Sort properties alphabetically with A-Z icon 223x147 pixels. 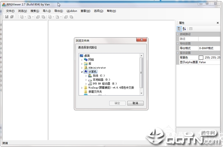click(184, 29)
